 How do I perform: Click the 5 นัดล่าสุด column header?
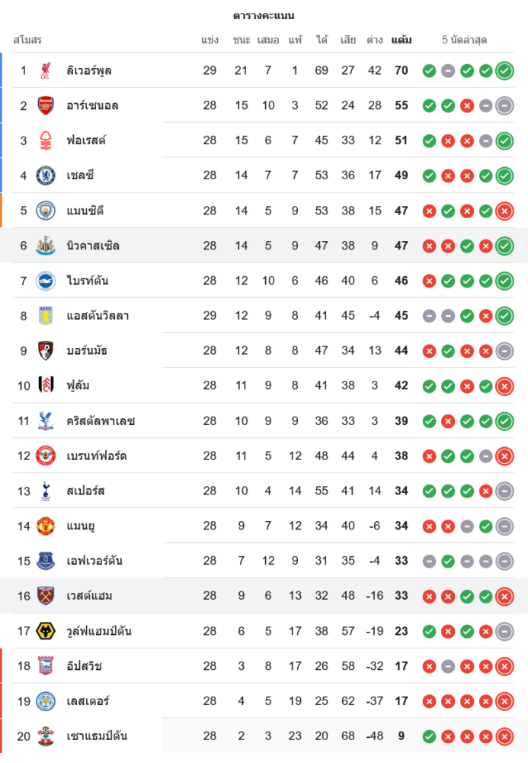point(464,40)
